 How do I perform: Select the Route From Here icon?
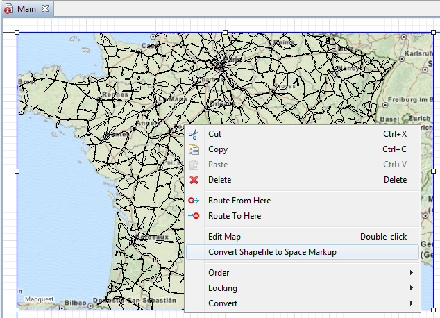tap(194, 201)
